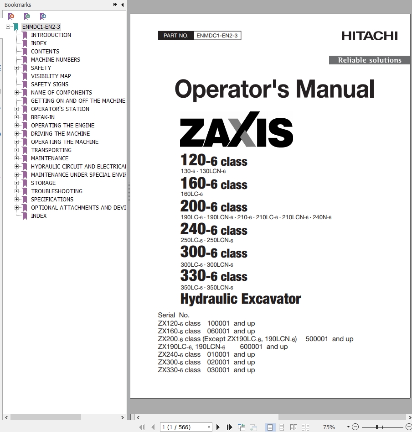Screen dimensions: 412x432
Task: Click the document horizontal scrollbar thumb
Action: [x=342, y=417]
